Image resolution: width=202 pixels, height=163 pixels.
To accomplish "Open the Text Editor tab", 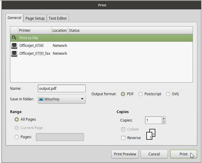I will (x=58, y=18).
